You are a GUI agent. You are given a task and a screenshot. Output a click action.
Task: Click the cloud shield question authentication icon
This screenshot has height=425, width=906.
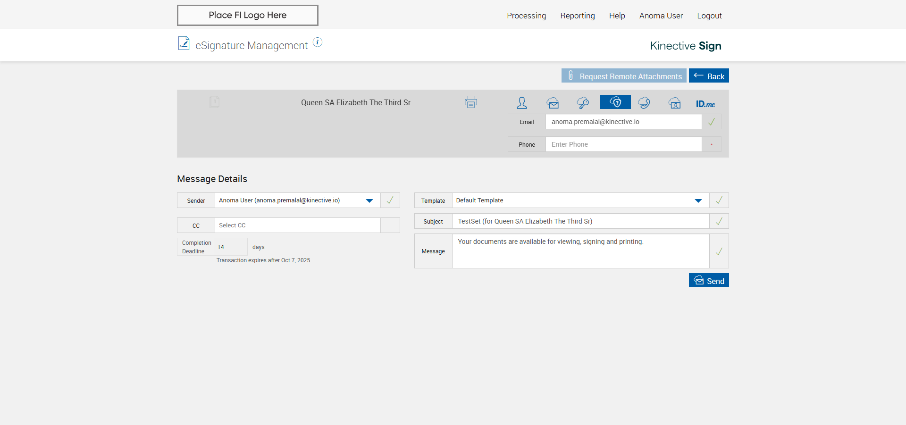point(615,102)
